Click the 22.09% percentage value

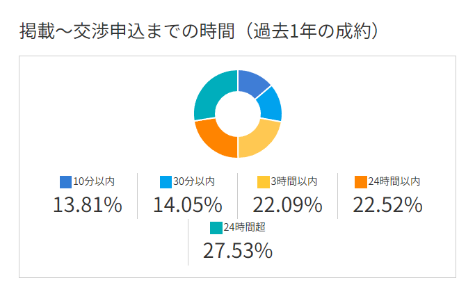coord(287,205)
